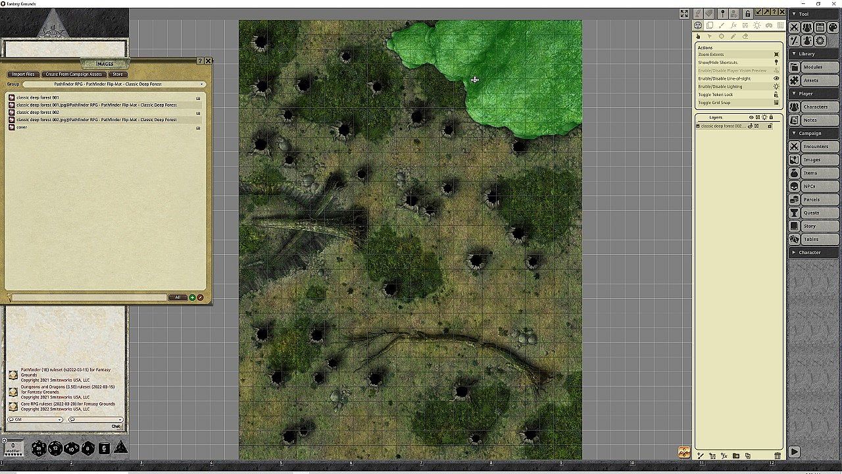Open the Modifiers plus-minus tool icon
Screen dimensions: 842x474
[x=795, y=41]
